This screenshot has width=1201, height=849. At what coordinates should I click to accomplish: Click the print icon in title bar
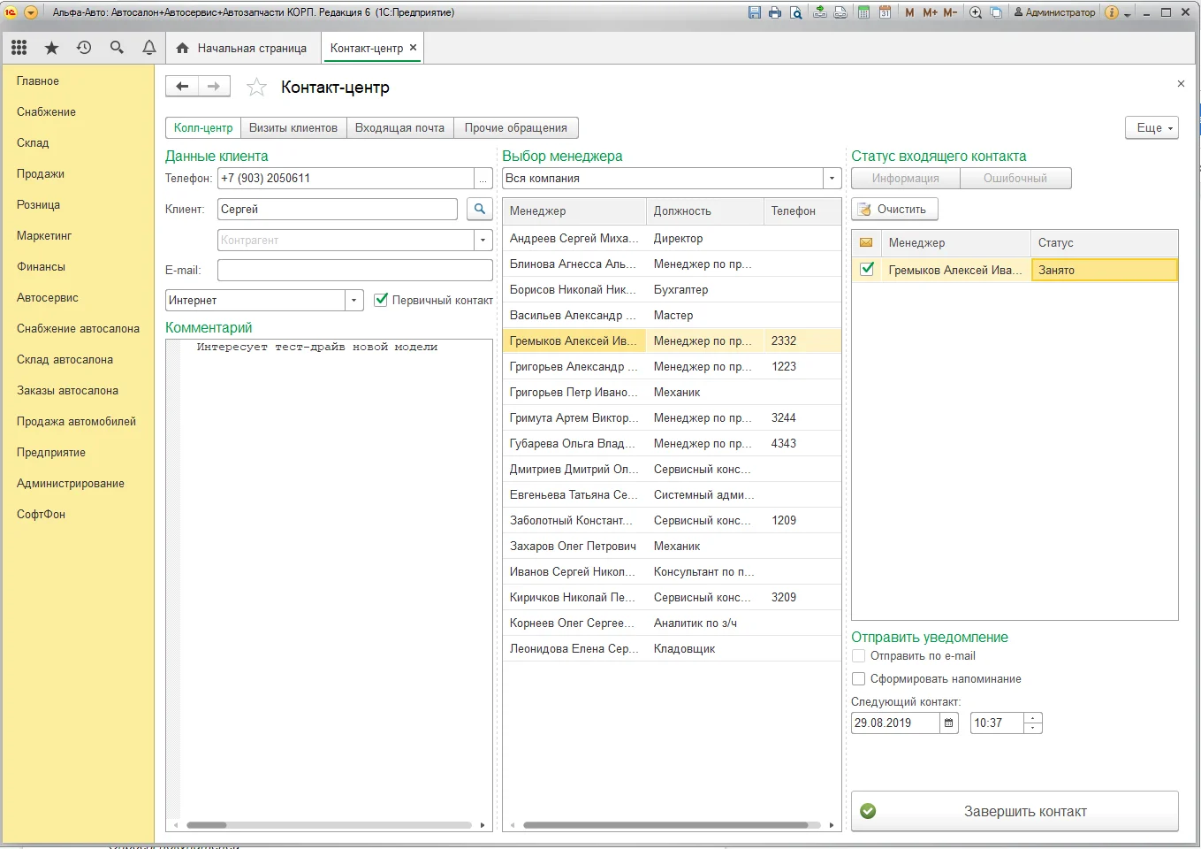pos(775,12)
